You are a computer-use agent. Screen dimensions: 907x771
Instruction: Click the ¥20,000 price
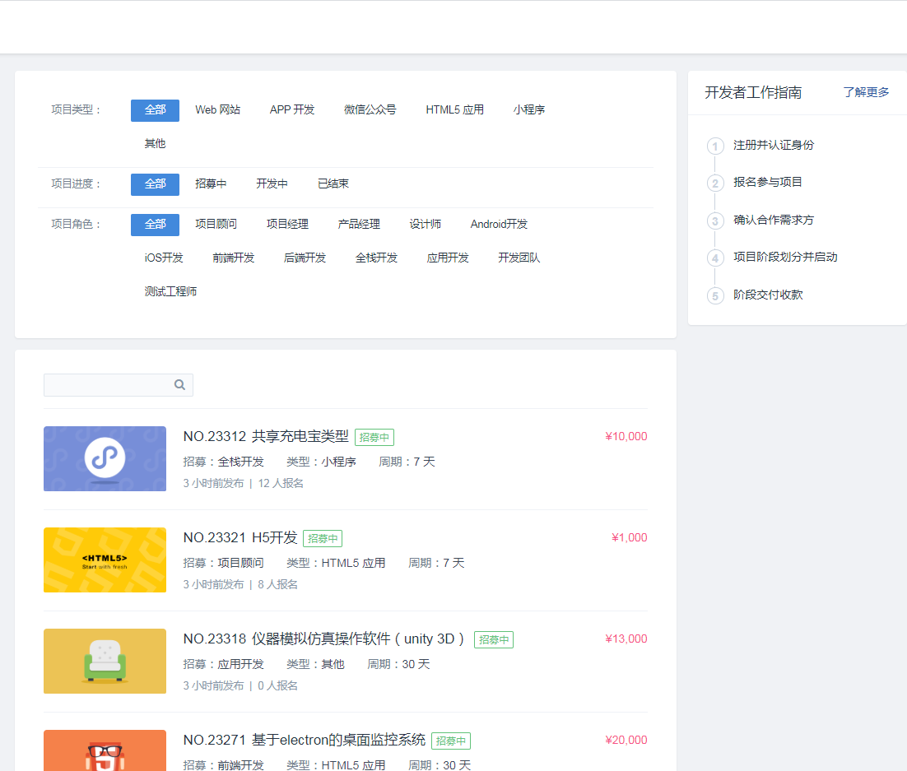[x=626, y=741]
